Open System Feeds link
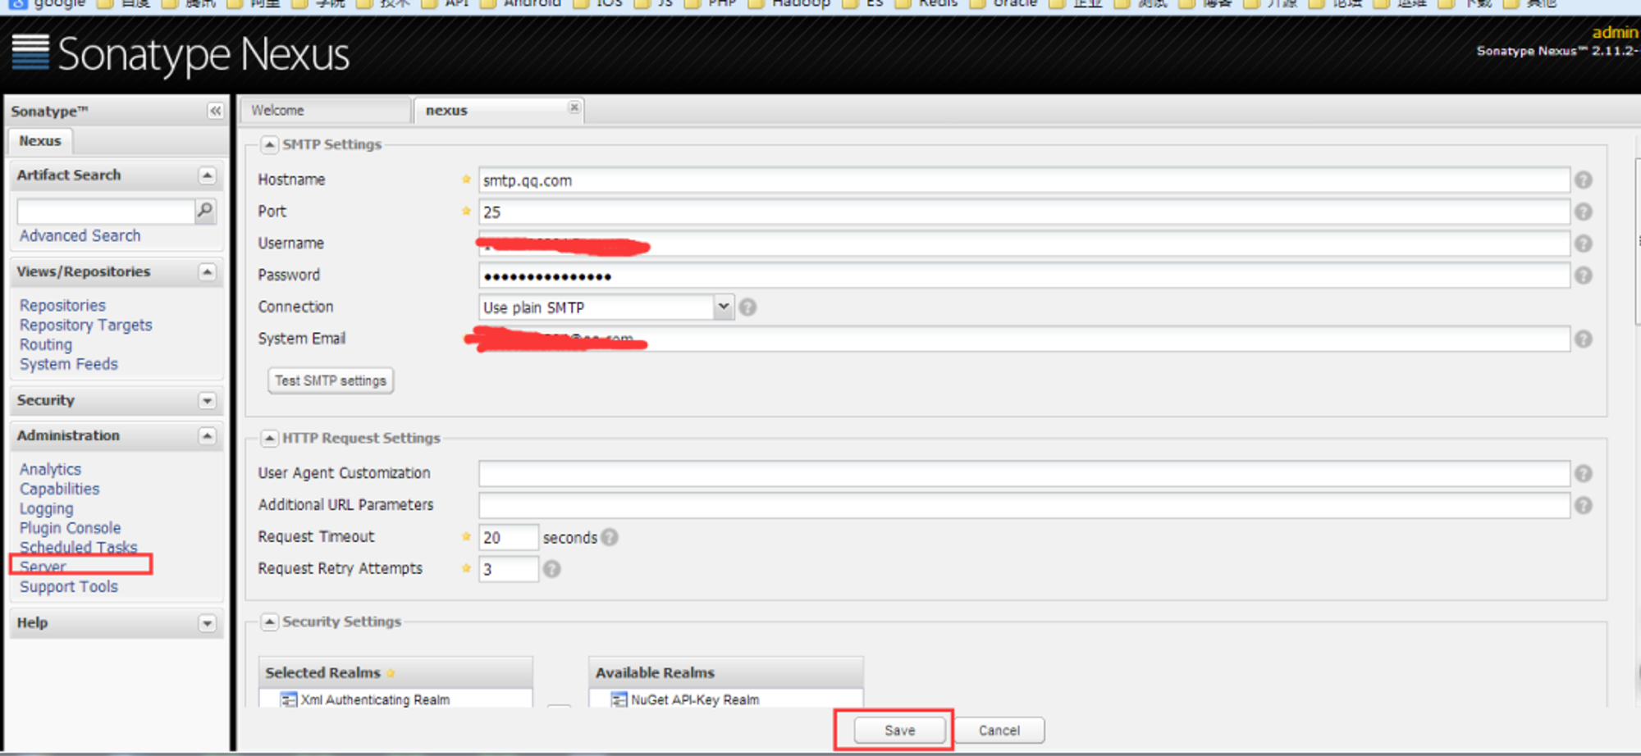The width and height of the screenshot is (1641, 756). pos(69,364)
